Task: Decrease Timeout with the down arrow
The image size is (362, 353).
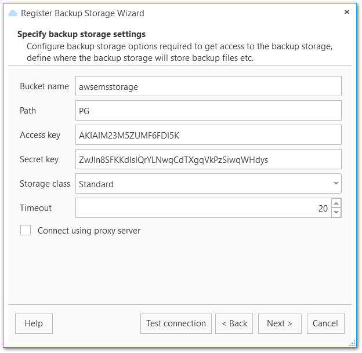Action: (336, 213)
